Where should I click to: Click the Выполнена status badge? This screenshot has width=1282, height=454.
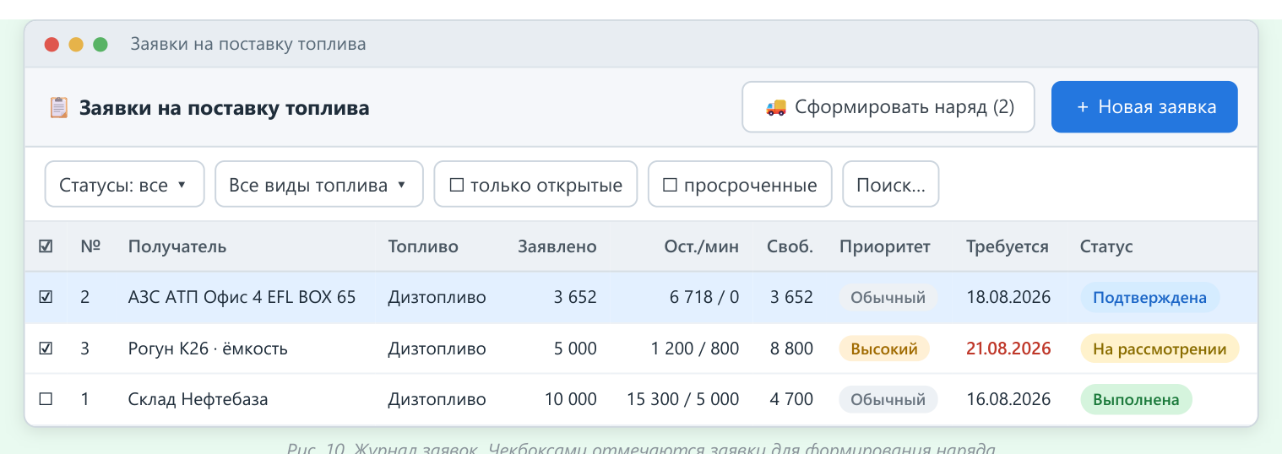(x=1136, y=399)
